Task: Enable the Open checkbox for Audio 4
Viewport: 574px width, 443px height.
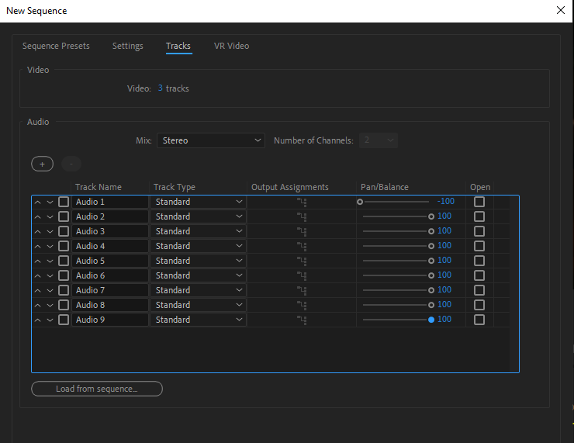Action: coord(479,246)
